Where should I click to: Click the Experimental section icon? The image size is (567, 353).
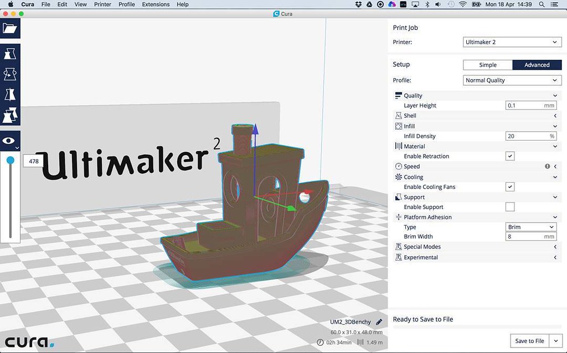tap(398, 257)
